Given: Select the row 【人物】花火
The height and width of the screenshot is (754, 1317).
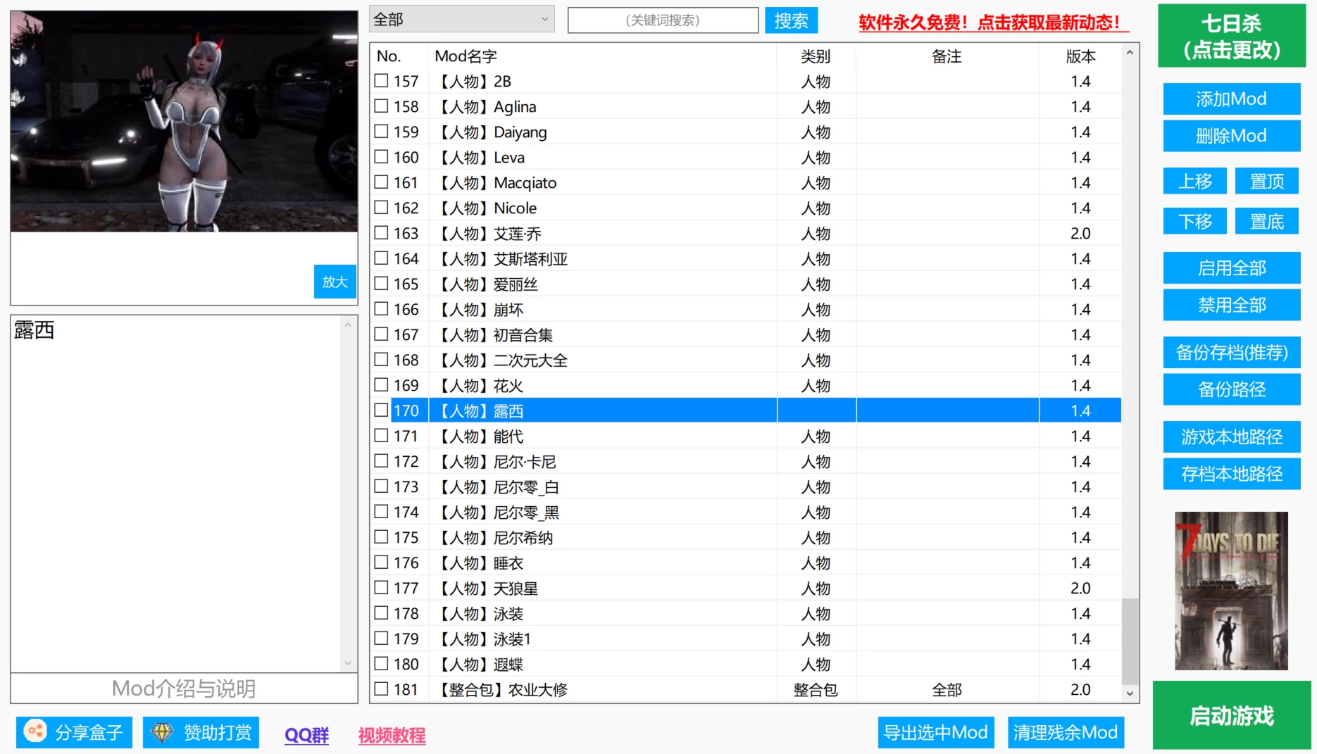Looking at the screenshot, I should [747, 385].
